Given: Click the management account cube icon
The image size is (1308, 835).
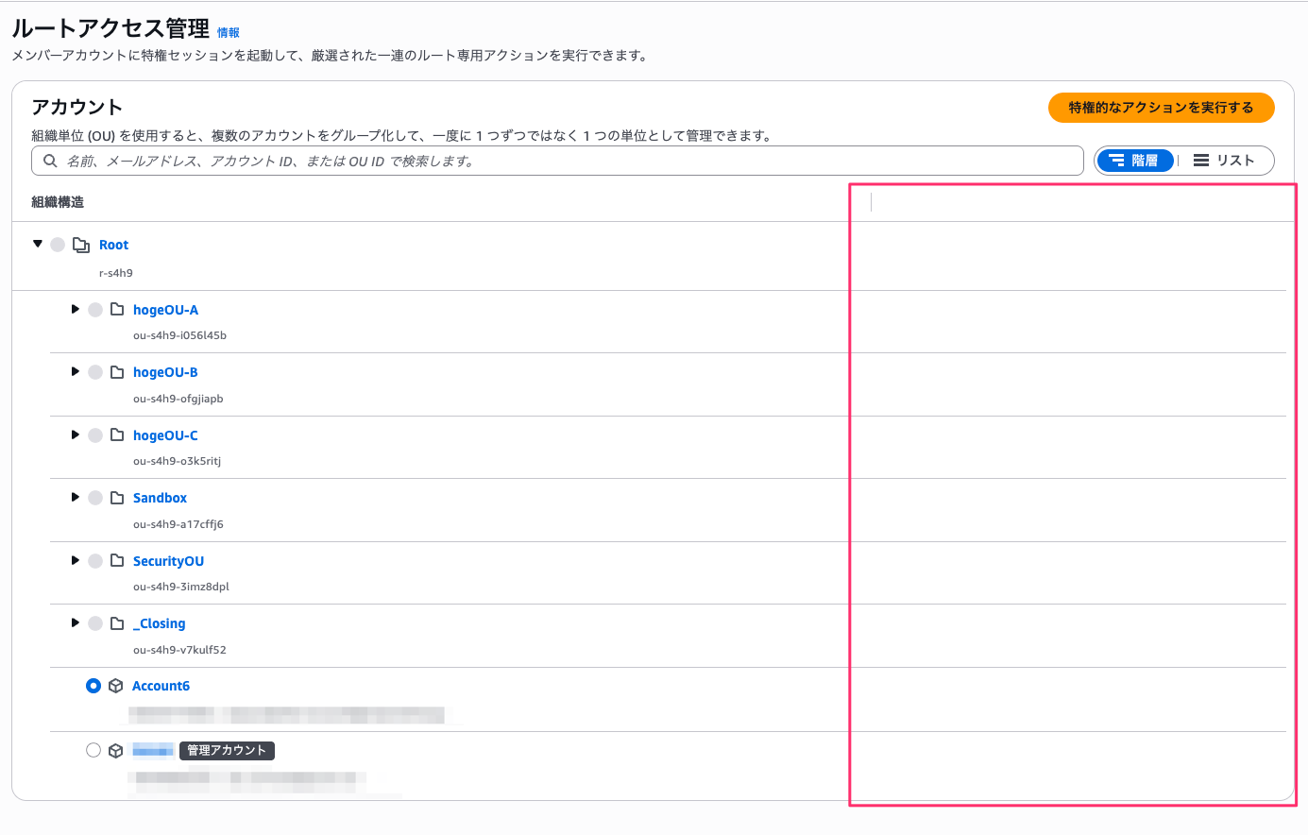Looking at the screenshot, I should pos(116,750).
